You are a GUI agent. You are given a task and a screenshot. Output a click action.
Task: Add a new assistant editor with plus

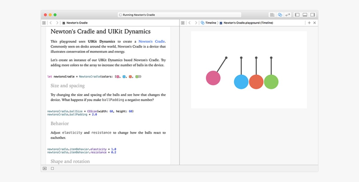(309, 23)
